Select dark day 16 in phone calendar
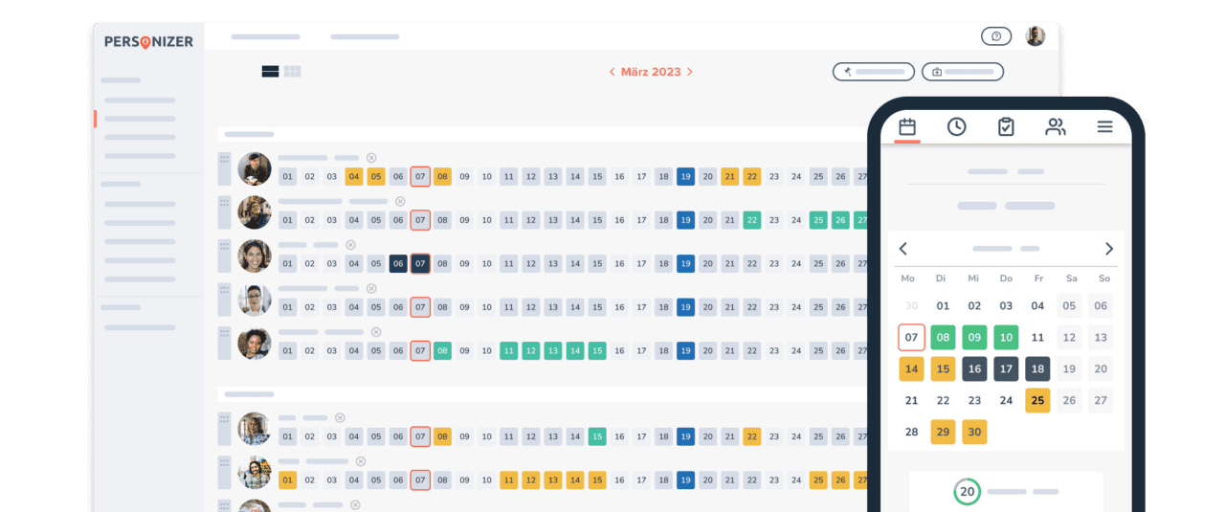Image resolution: width=1225 pixels, height=512 pixels. pos(974,369)
